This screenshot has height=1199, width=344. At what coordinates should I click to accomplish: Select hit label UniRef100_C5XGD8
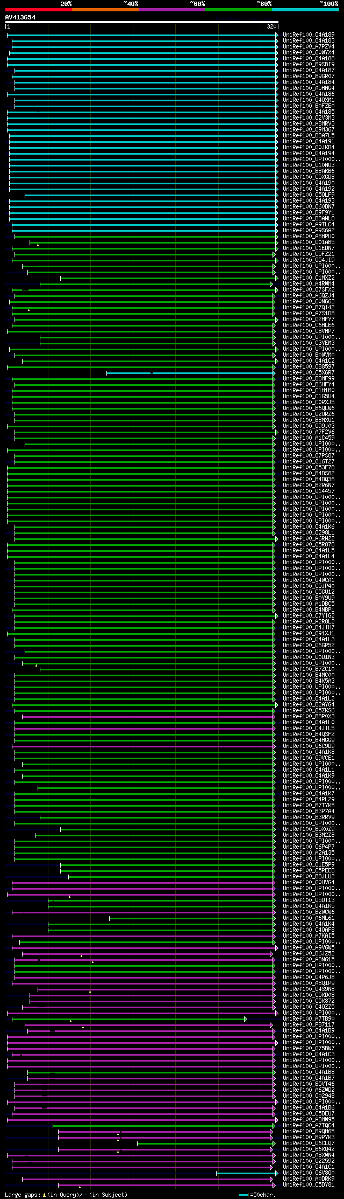point(309,177)
